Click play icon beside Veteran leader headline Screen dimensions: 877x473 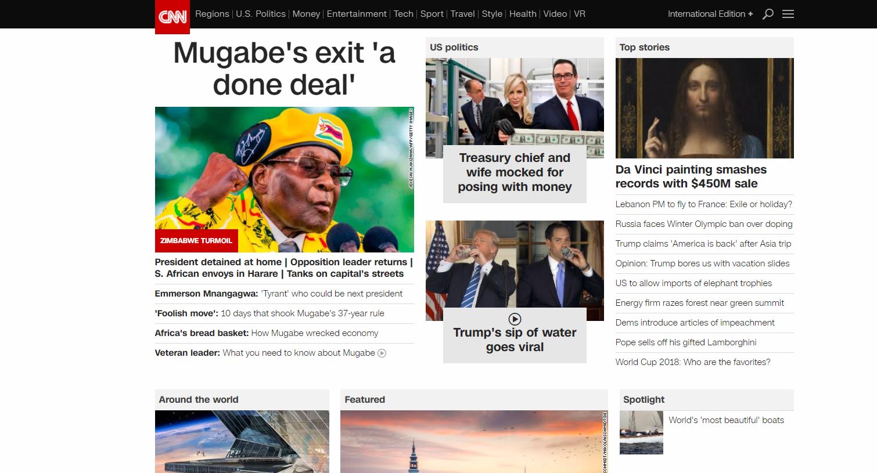(x=382, y=353)
